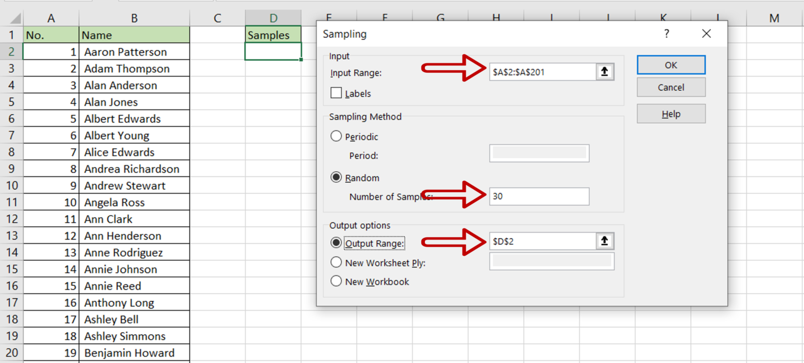This screenshot has height=363, width=804.
Task: Click the Number of Samples field
Action: (x=539, y=196)
